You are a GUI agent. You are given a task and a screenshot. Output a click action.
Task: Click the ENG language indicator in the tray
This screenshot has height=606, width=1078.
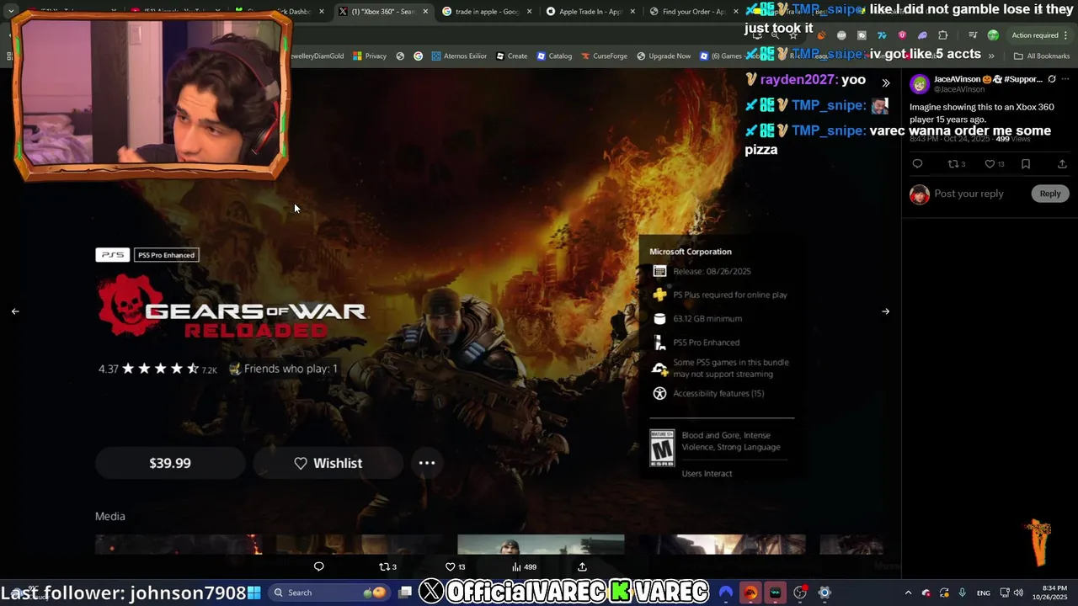click(x=983, y=593)
